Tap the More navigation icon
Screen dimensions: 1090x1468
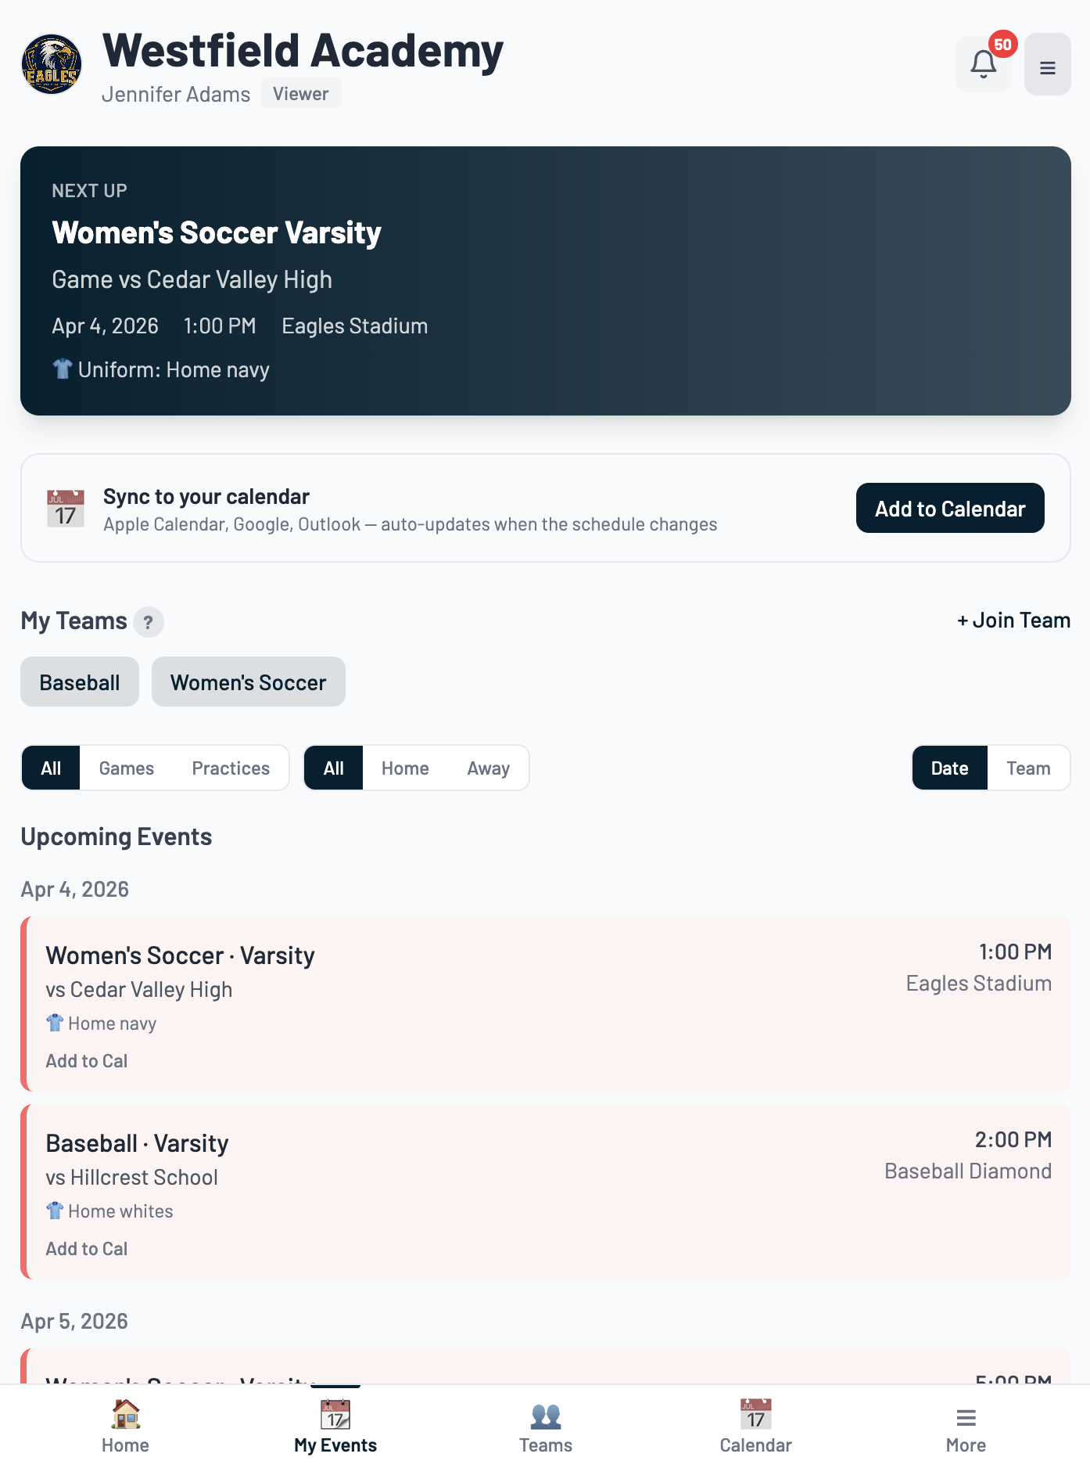pyautogui.click(x=966, y=1424)
